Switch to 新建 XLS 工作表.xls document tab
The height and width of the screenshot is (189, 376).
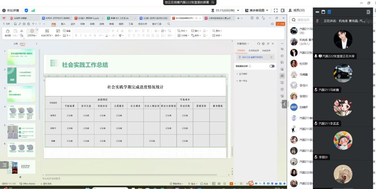[119, 18]
